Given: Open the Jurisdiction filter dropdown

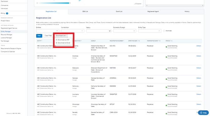Looking at the screenshot, I should [73, 31].
